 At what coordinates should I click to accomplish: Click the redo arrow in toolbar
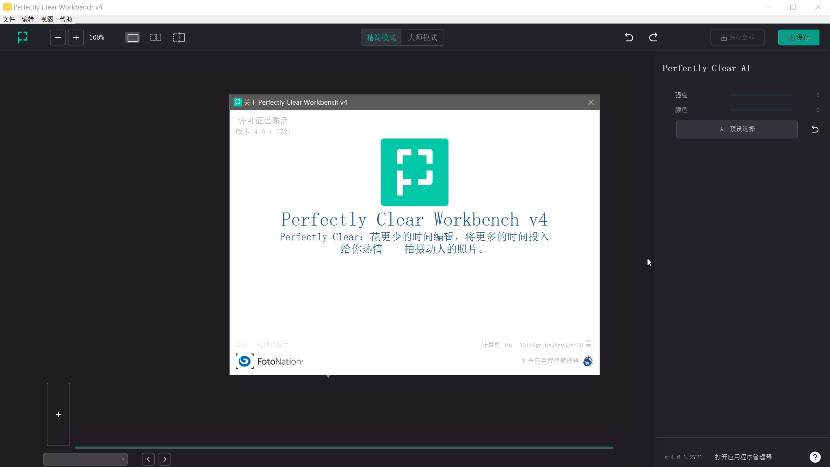pos(653,37)
